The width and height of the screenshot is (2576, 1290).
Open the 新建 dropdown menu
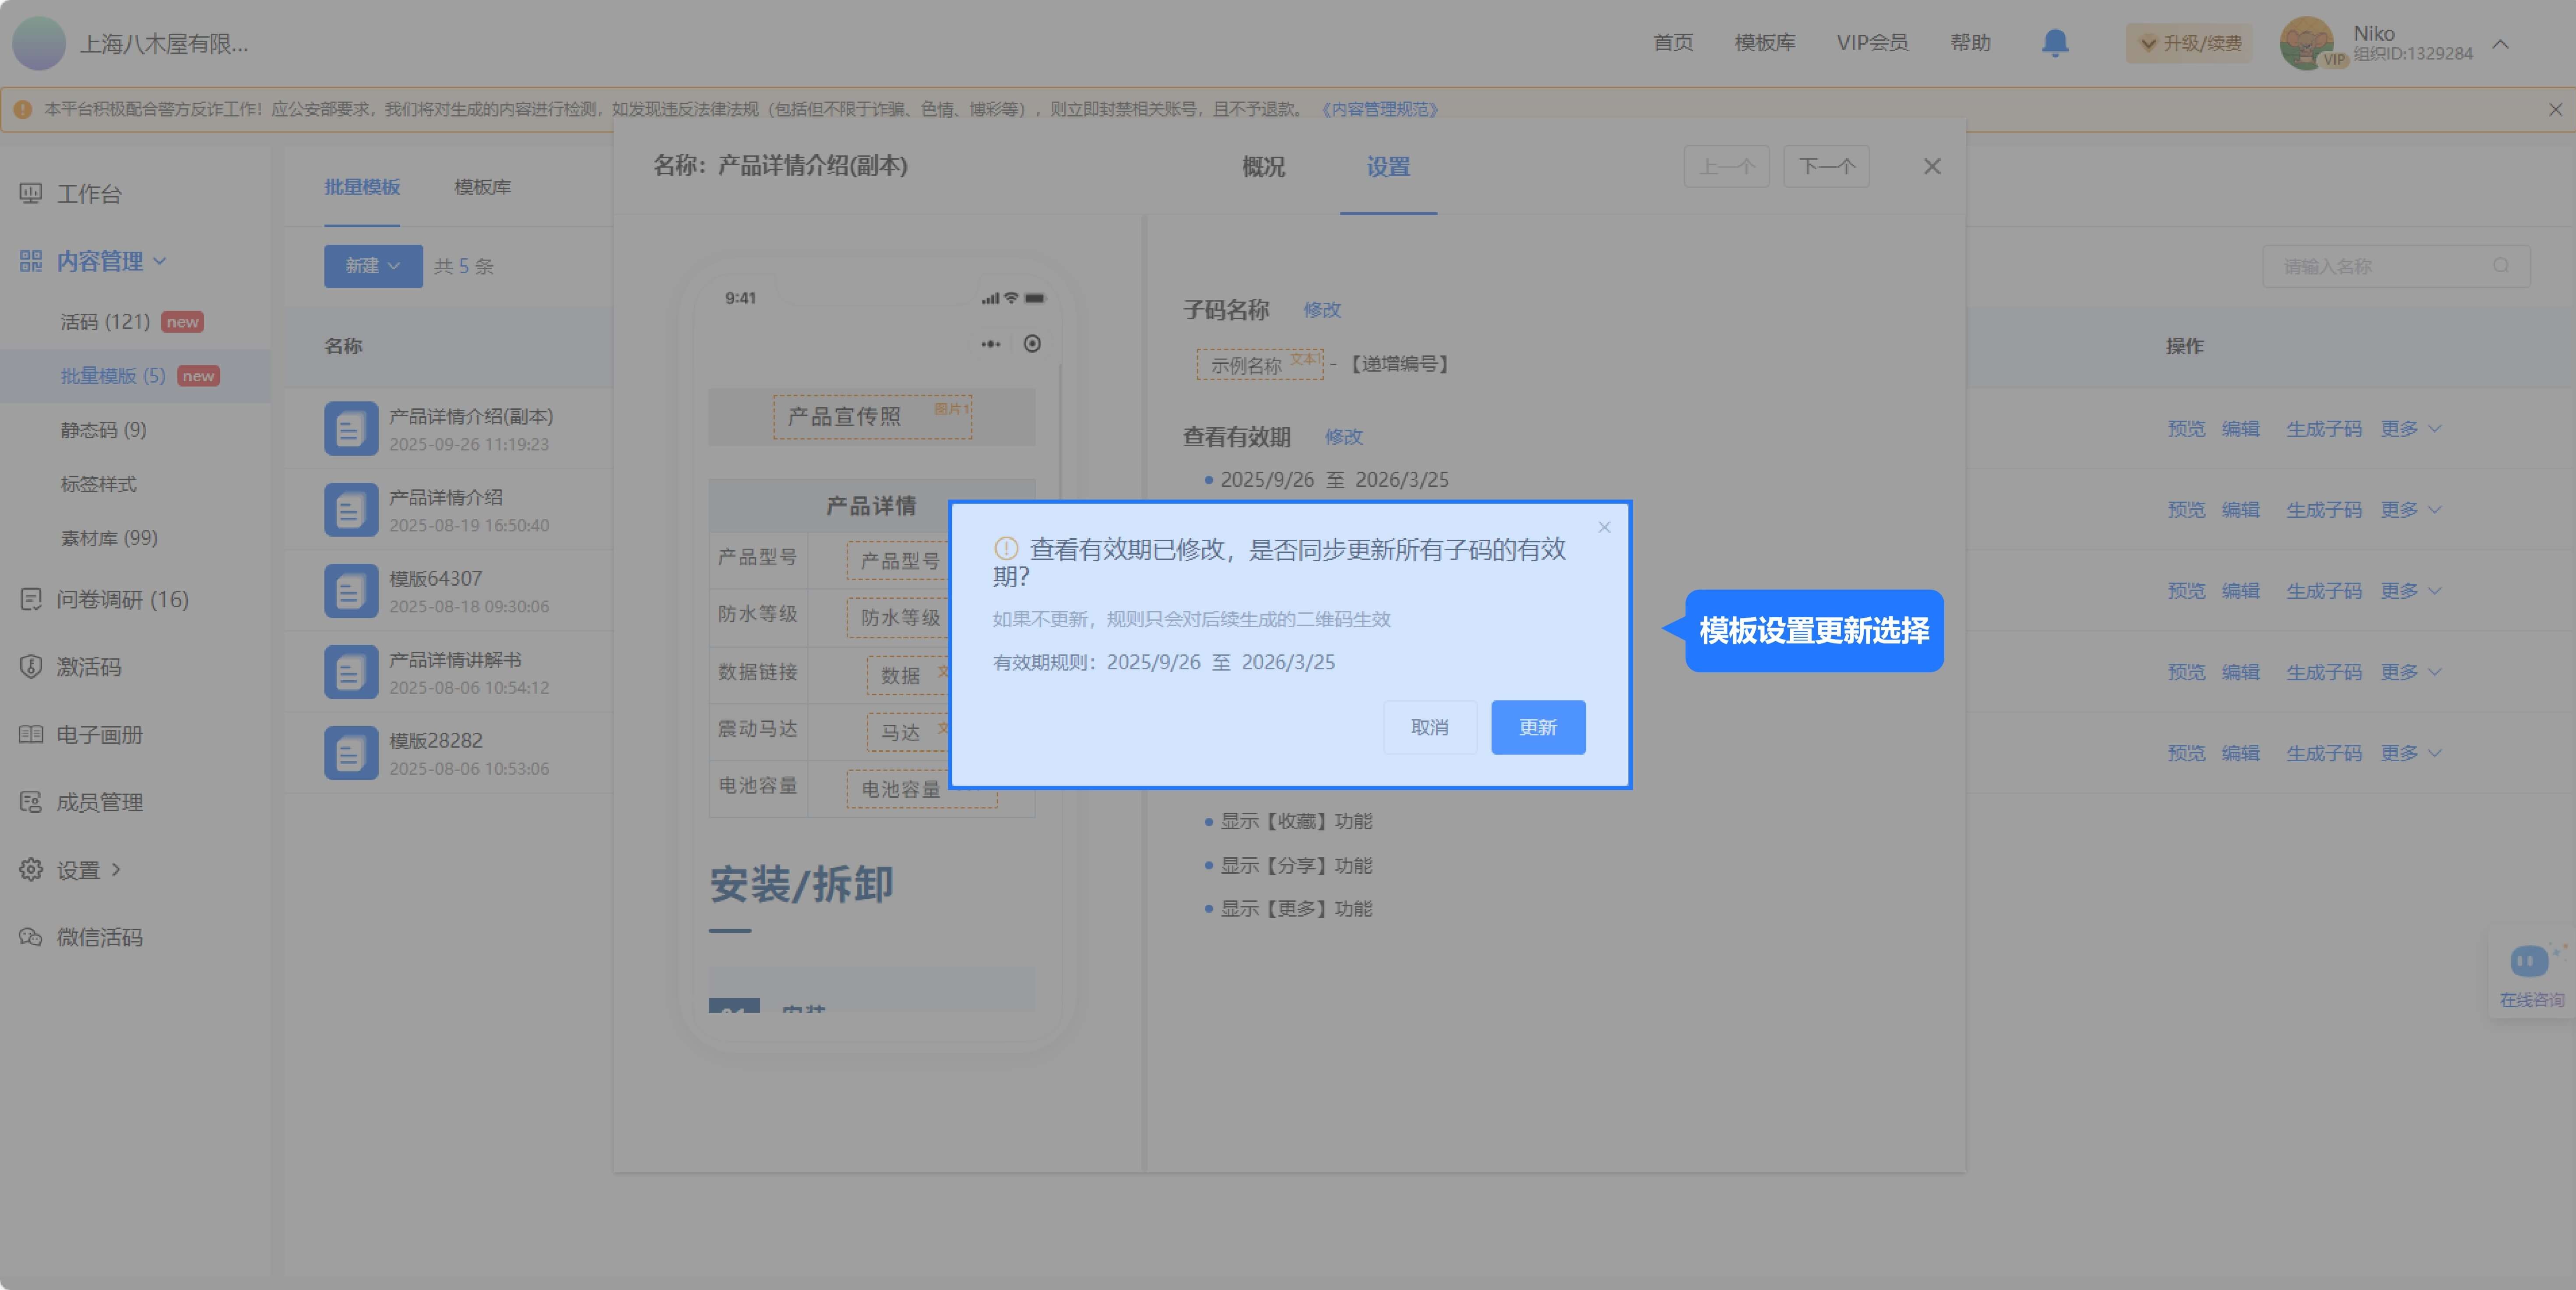click(372, 266)
